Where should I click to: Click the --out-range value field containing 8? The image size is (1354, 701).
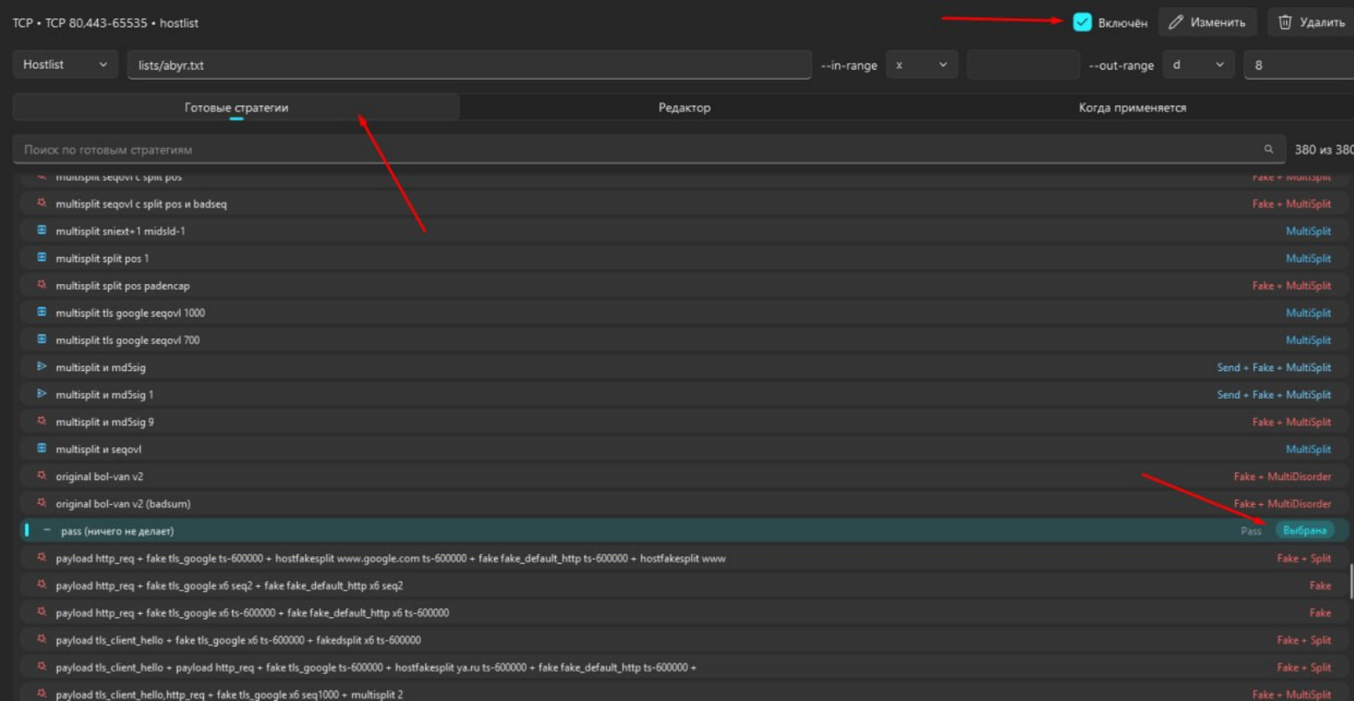point(1299,65)
